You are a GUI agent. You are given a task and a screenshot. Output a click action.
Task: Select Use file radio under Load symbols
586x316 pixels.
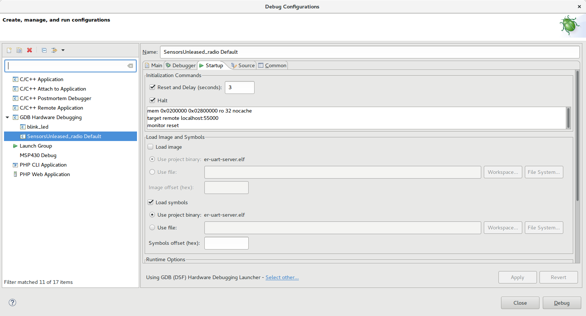[152, 228]
